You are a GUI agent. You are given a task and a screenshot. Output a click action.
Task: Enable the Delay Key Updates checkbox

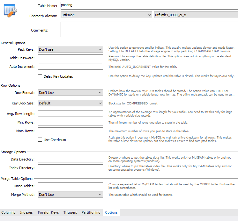coord(40,76)
